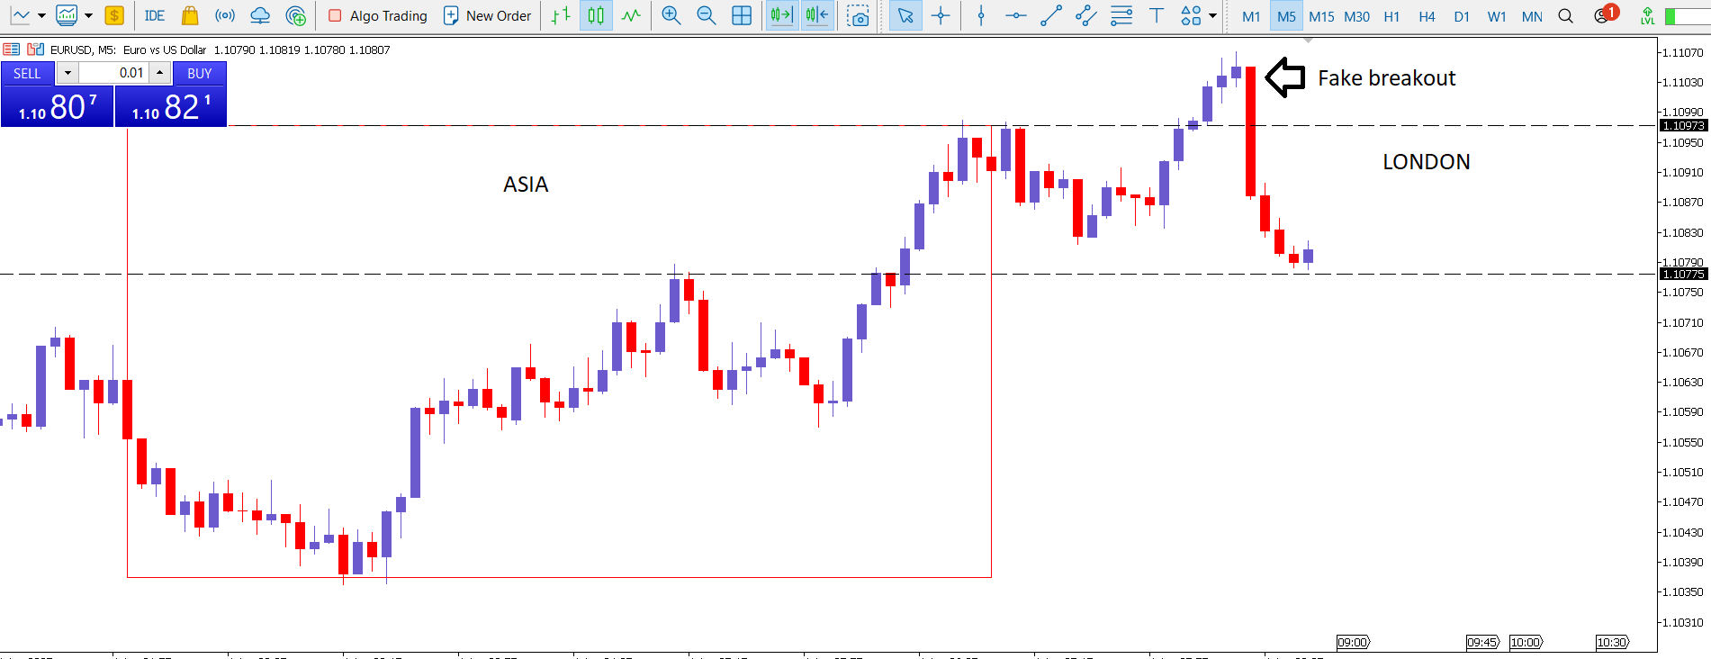The height and width of the screenshot is (659, 1711).
Task: Toggle chart auto-scroll to latest bar
Action: point(781,15)
